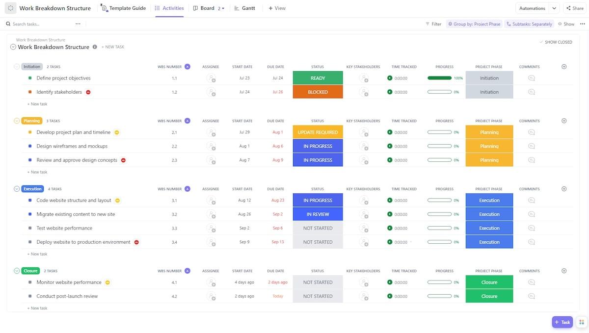This screenshot has width=589, height=333.
Task: Open the info icon beside Work Breakdown Structure title
Action: coord(95,47)
